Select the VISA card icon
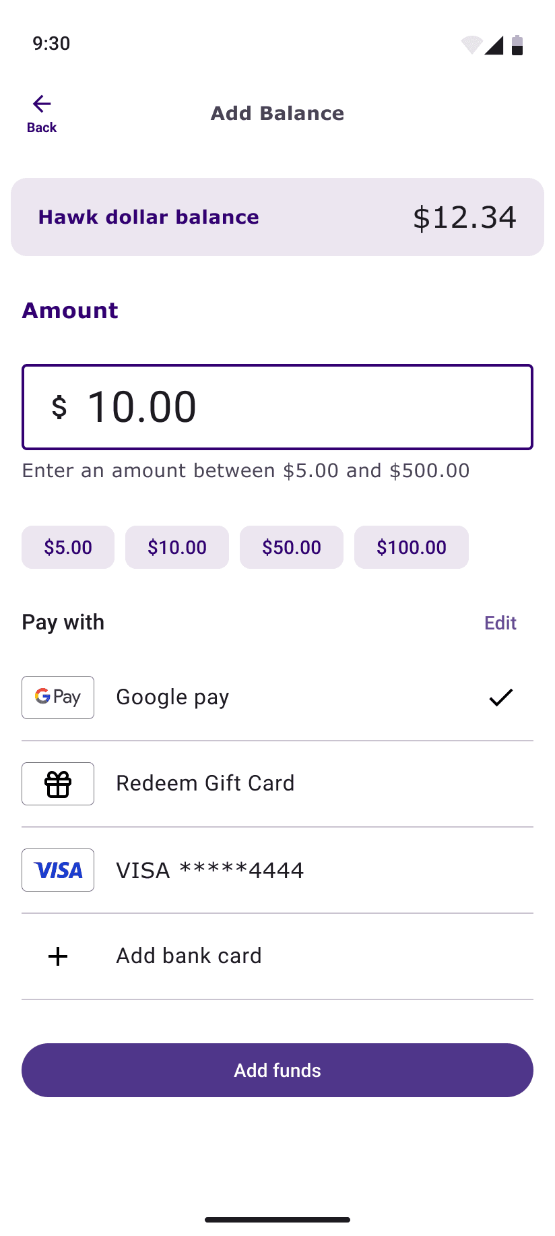This screenshot has width=555, height=1236. (x=58, y=869)
